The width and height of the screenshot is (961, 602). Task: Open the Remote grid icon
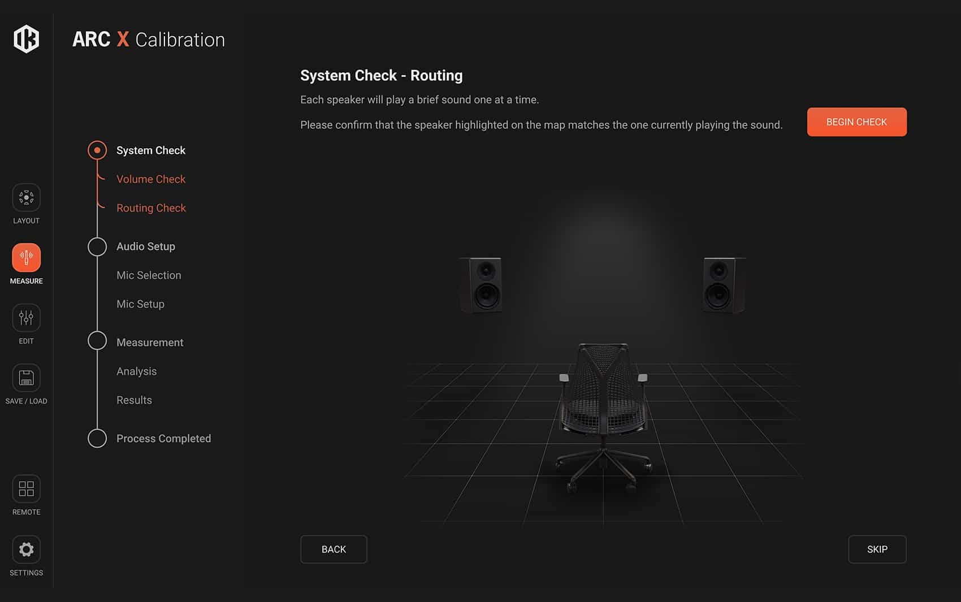26,489
